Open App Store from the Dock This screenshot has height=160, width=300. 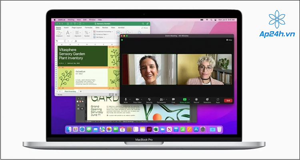(196, 129)
